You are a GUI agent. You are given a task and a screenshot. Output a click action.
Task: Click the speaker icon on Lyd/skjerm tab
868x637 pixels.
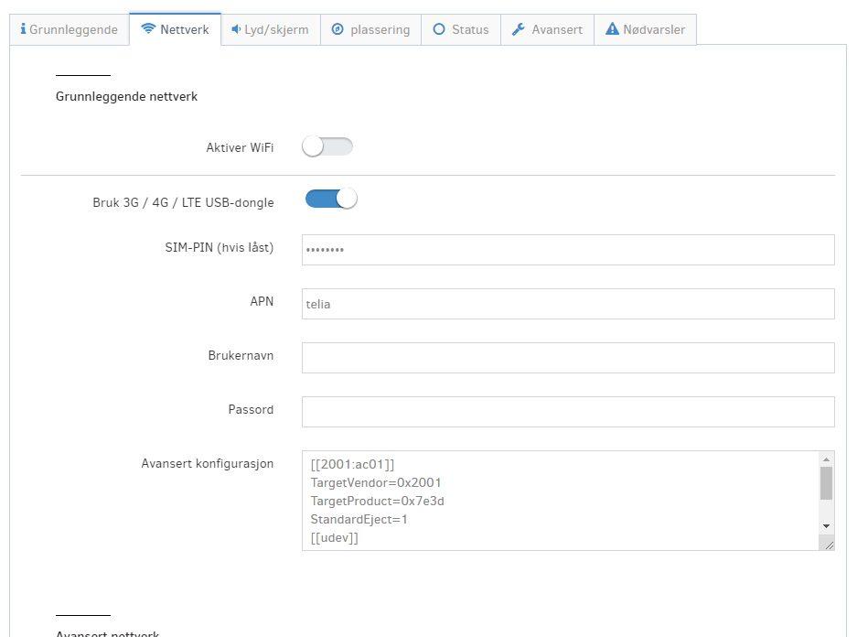[x=236, y=29]
